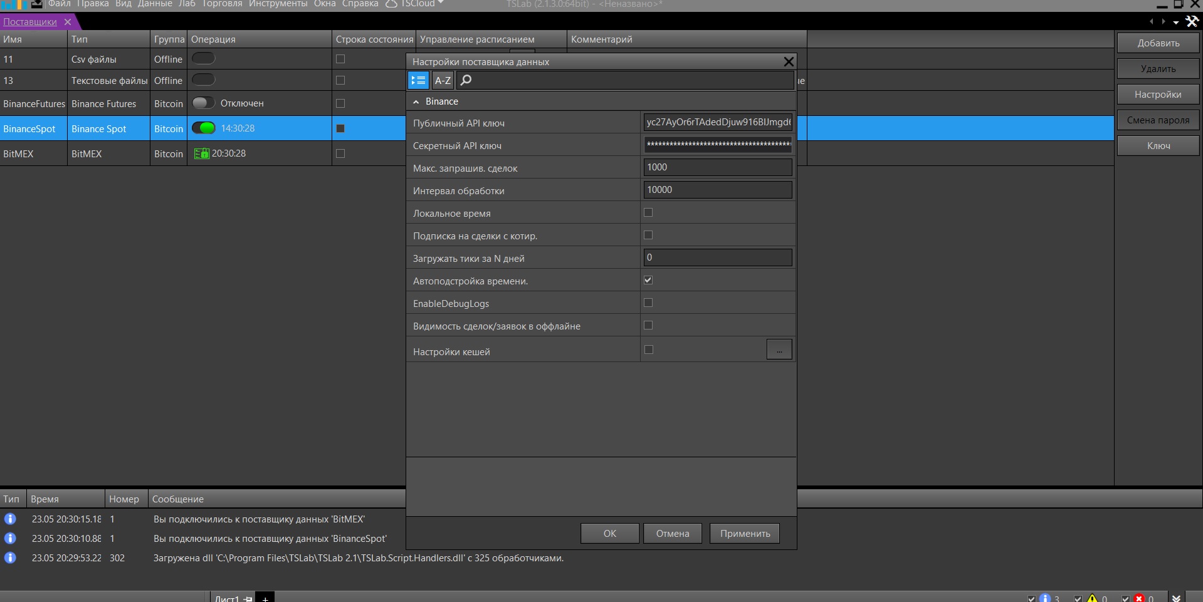Open the tab list dropdown arrow
Screen dimensions: 1203x602
coord(1176,22)
